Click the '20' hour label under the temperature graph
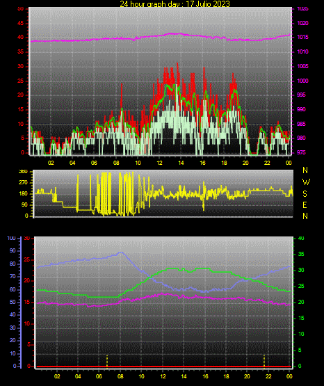The width and height of the screenshot is (324, 386). (x=247, y=376)
